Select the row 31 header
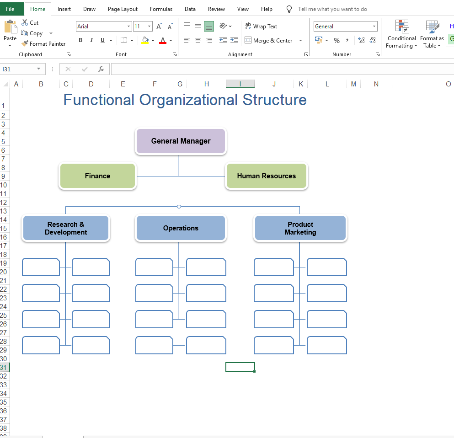The image size is (454, 438). pos(4,368)
